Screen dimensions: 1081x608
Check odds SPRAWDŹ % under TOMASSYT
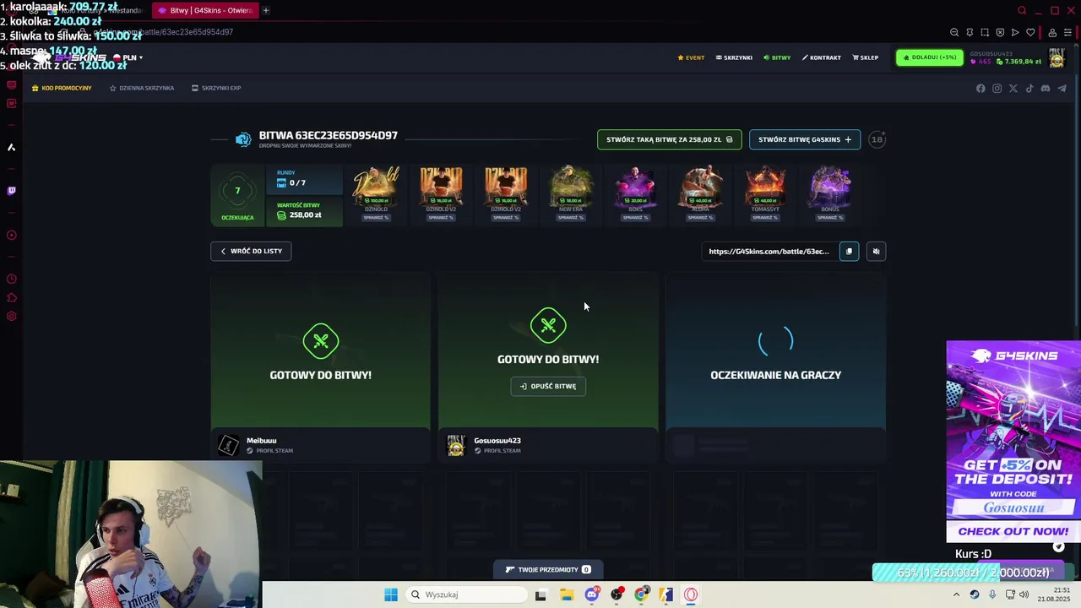pyautogui.click(x=765, y=217)
